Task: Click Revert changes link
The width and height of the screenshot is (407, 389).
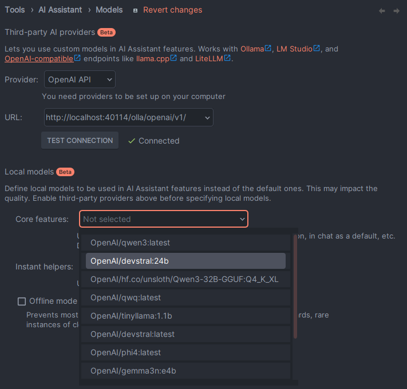Action: [x=173, y=10]
